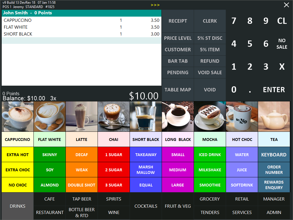
Task: Switch to the COCKTAILS category
Action: [146, 206]
